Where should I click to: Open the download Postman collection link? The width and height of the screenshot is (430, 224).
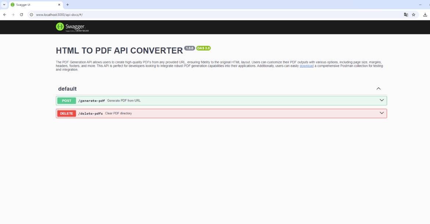(x=306, y=66)
